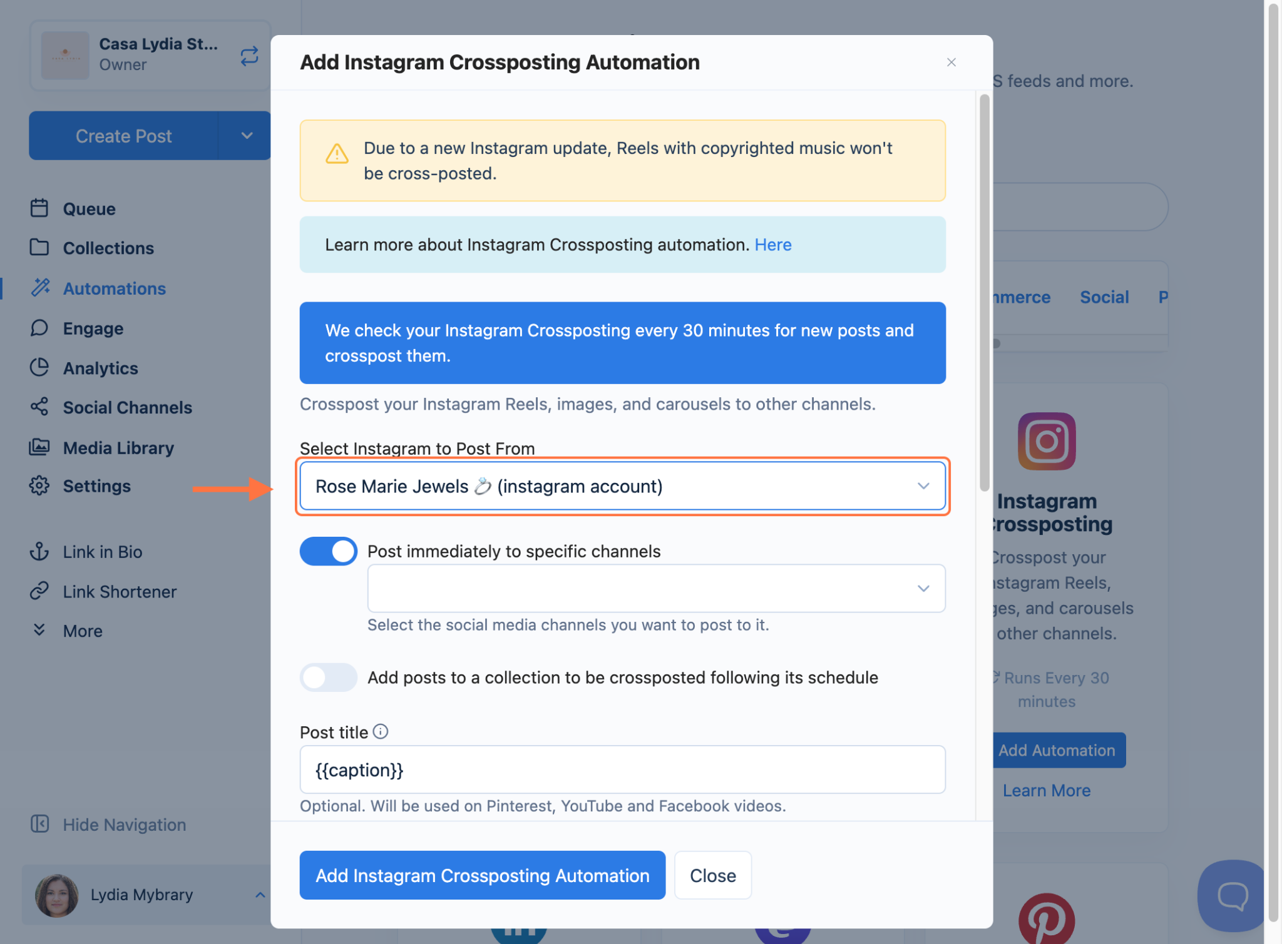
Task: Open Settings in the sidebar
Action: (96, 486)
